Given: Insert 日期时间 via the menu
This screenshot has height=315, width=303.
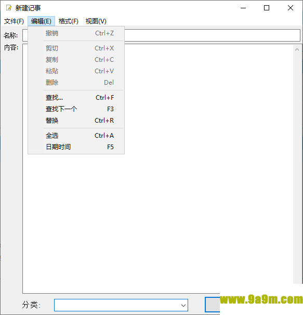Looking at the screenshot, I should (76, 147).
